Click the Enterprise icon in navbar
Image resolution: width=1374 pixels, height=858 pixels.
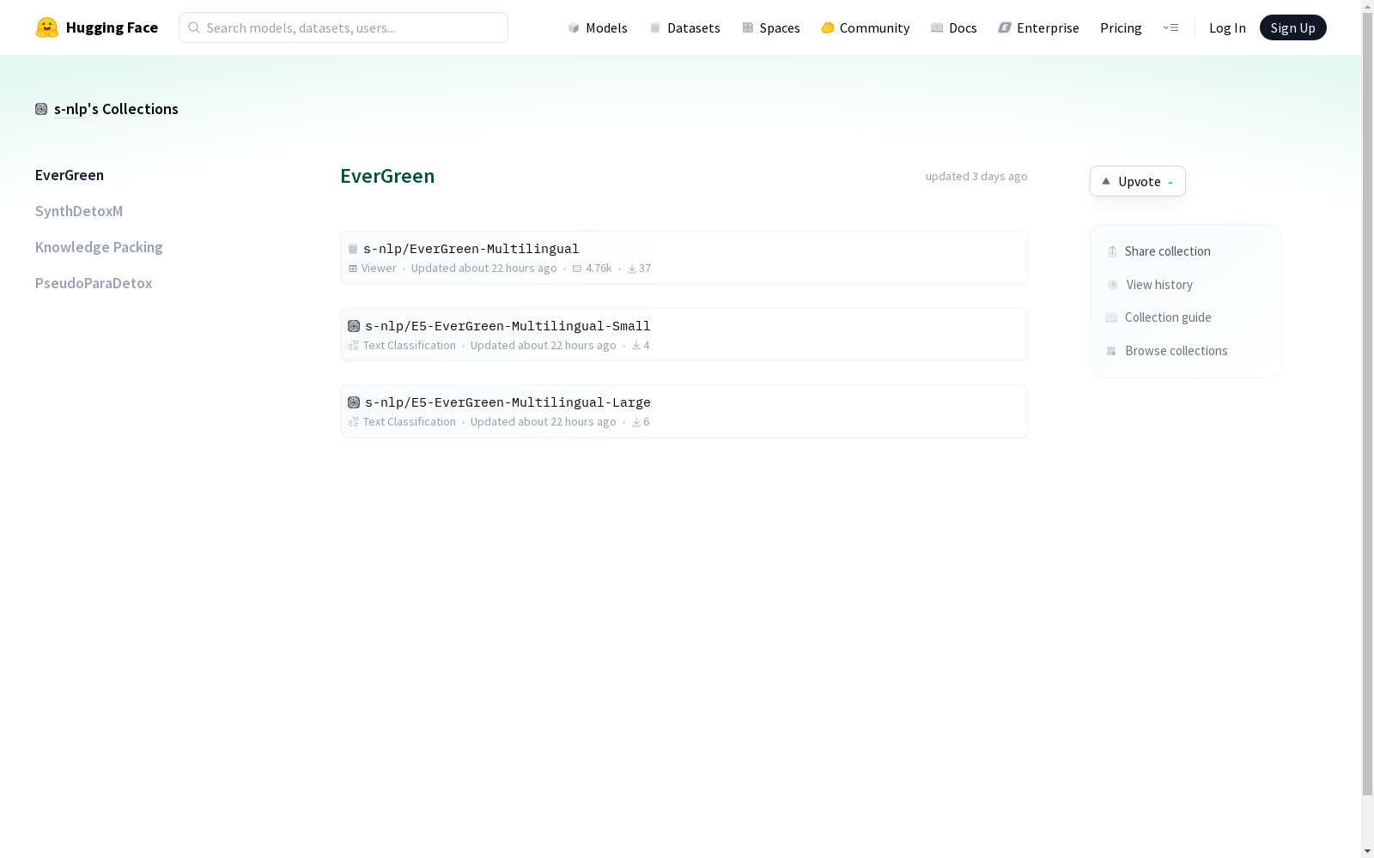click(1005, 27)
